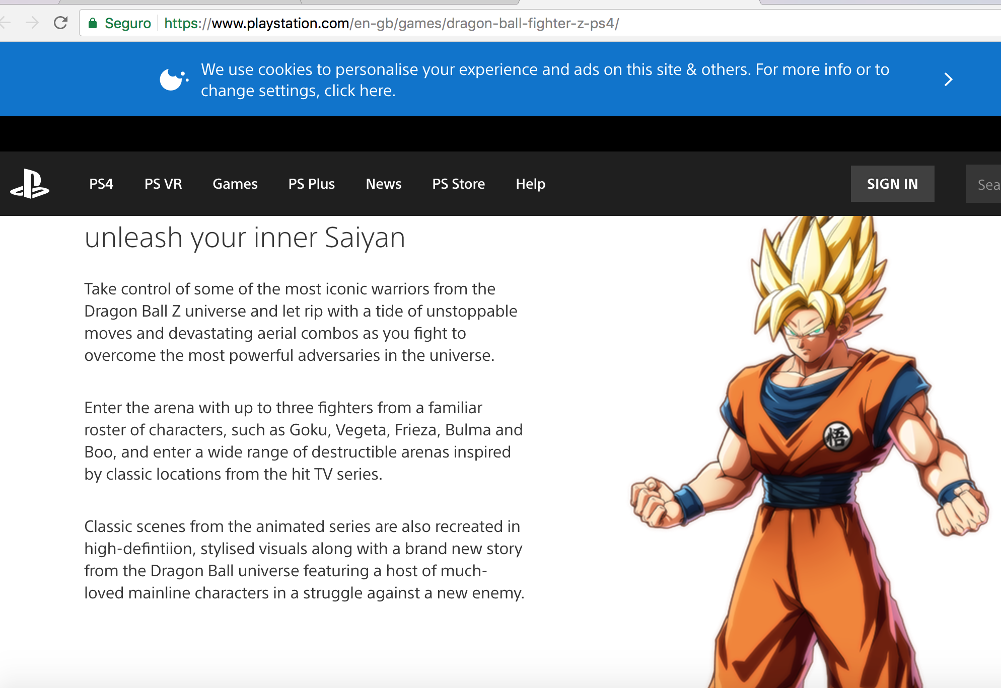Click the SIGN IN button
The width and height of the screenshot is (1001, 688).
coord(893,184)
